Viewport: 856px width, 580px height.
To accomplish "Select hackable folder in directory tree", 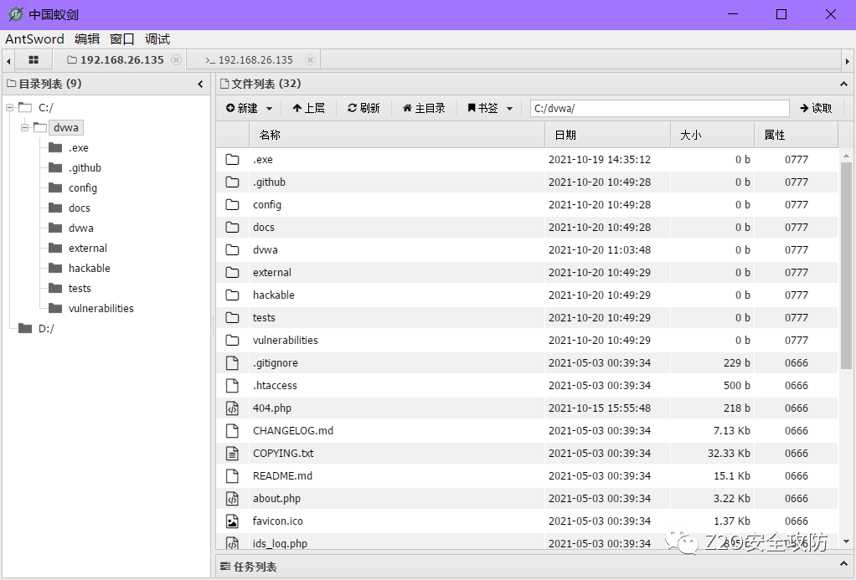I will click(90, 269).
